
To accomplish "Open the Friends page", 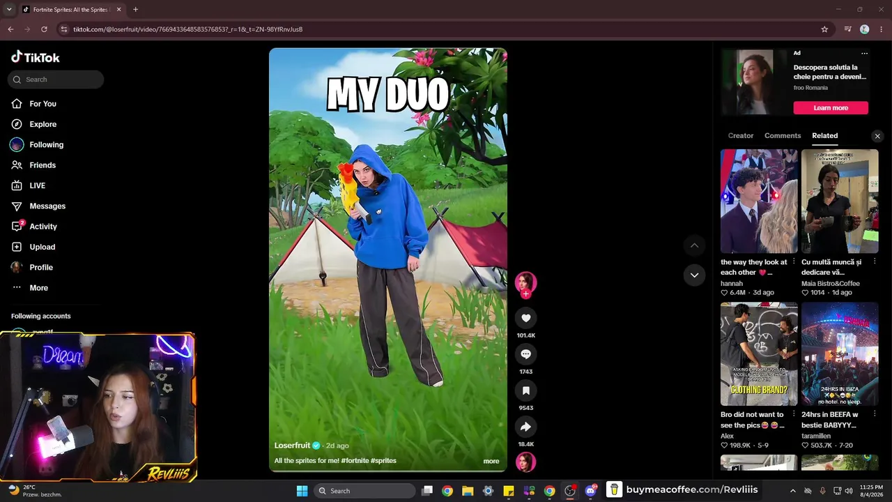I will click(42, 165).
